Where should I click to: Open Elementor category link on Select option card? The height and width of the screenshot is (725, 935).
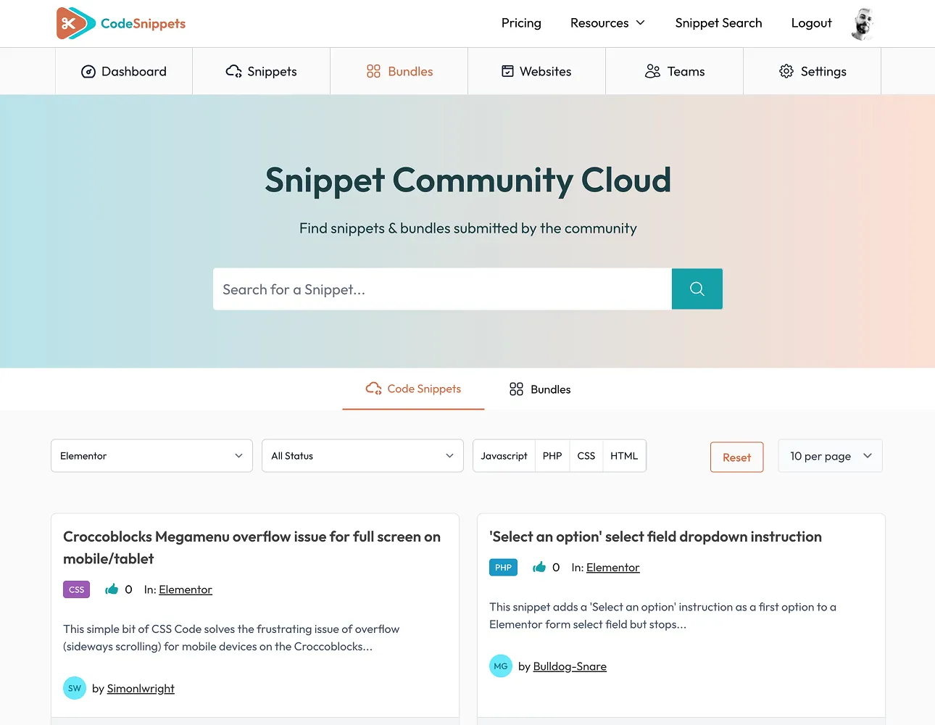613,568
